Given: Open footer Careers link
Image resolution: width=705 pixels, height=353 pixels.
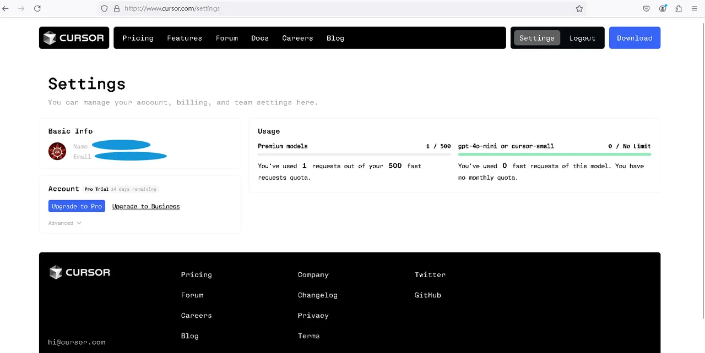Looking at the screenshot, I should [197, 316].
